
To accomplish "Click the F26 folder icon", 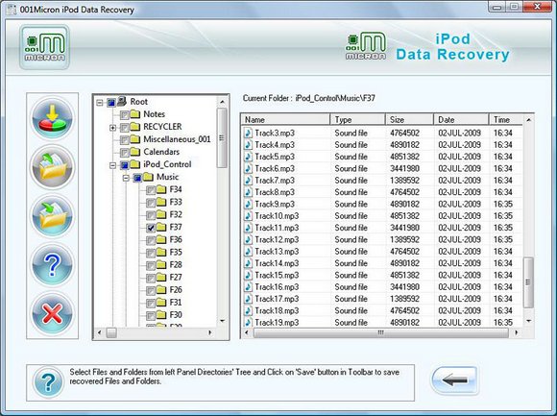I will [161, 290].
